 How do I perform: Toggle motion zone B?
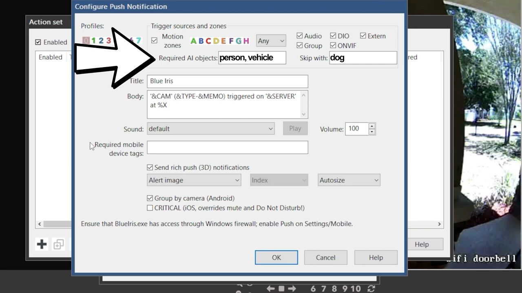point(201,41)
